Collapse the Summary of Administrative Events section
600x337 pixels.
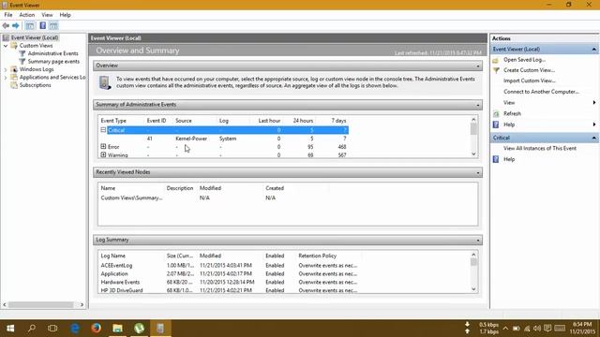coord(478,105)
